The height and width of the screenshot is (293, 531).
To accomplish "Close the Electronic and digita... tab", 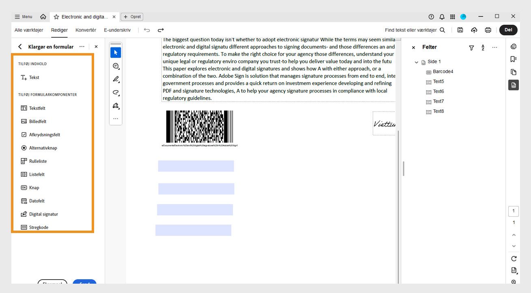I will pyautogui.click(x=114, y=17).
